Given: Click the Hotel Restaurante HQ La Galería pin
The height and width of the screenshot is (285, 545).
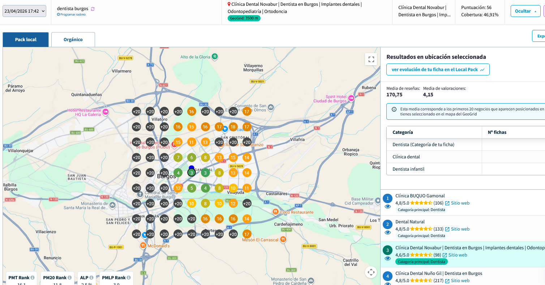Looking at the screenshot, I should (106, 112).
